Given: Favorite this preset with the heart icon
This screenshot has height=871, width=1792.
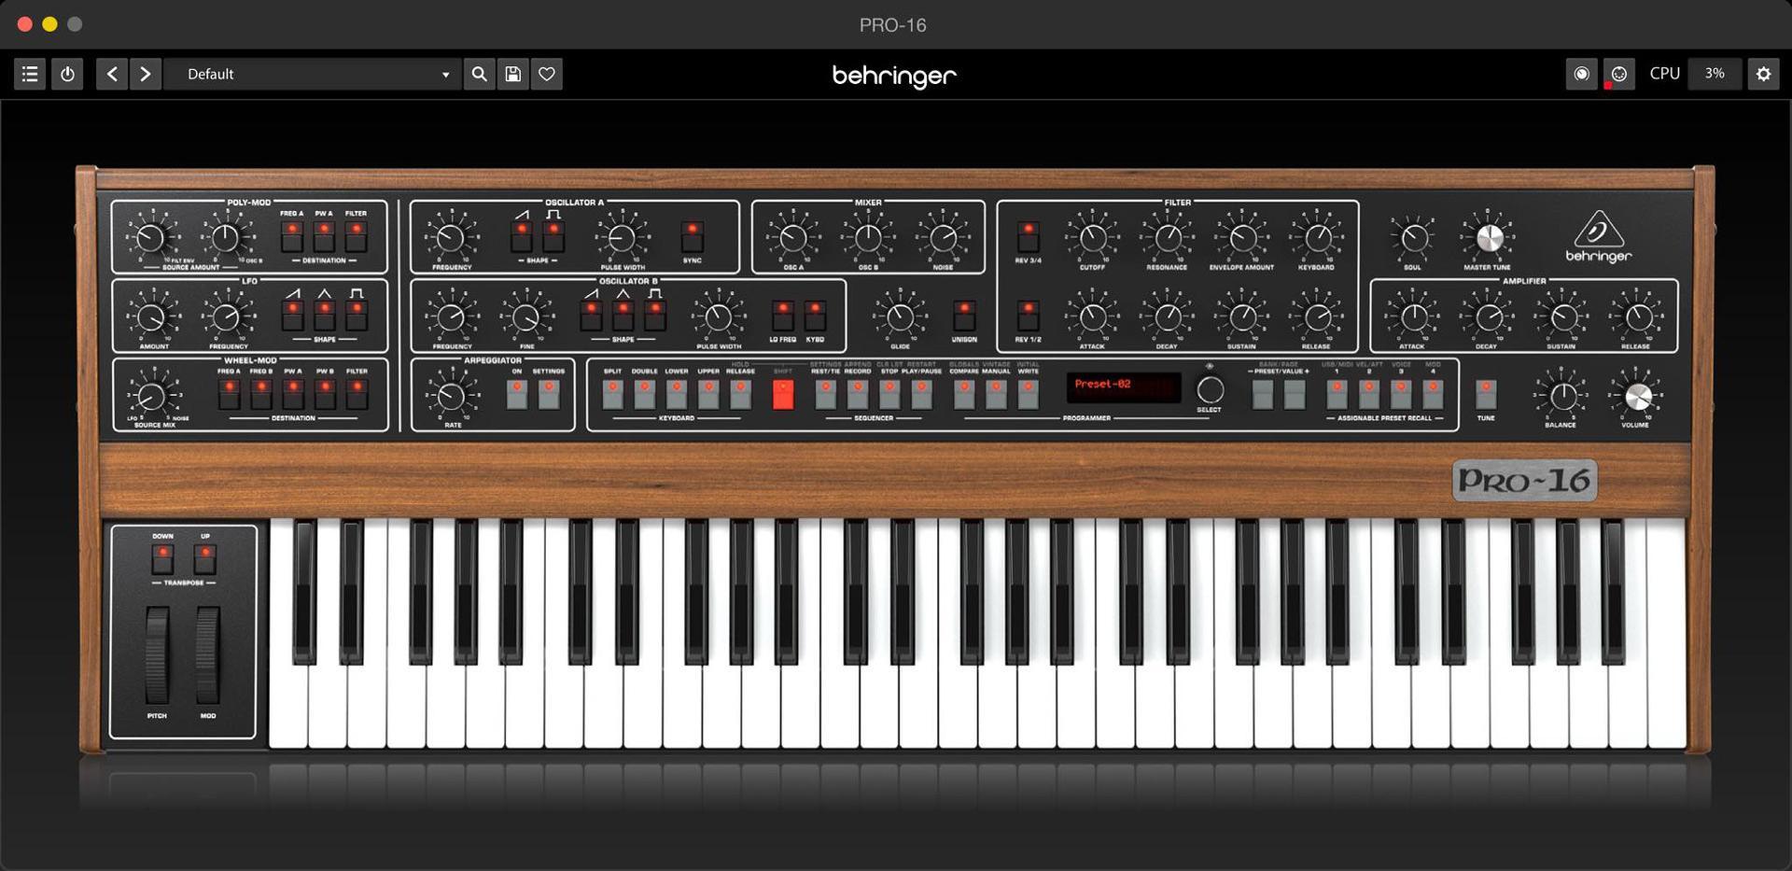Looking at the screenshot, I should coord(548,74).
